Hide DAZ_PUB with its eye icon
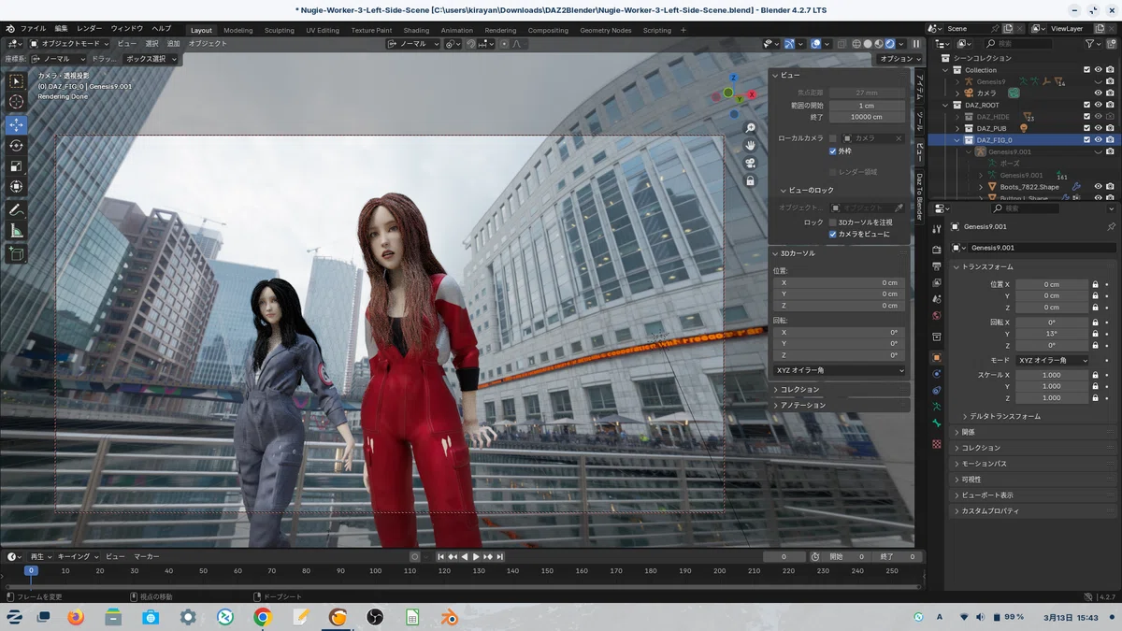The height and width of the screenshot is (631, 1122). pyautogui.click(x=1098, y=128)
